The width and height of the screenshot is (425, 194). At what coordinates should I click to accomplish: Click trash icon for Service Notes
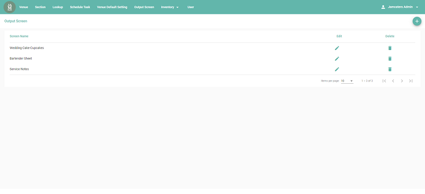point(390,69)
